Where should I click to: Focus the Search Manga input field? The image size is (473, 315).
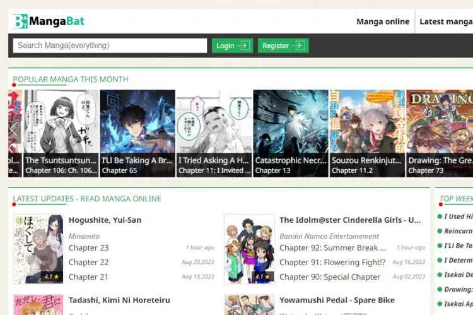(110, 45)
